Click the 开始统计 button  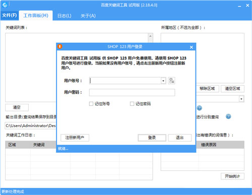(232, 176)
